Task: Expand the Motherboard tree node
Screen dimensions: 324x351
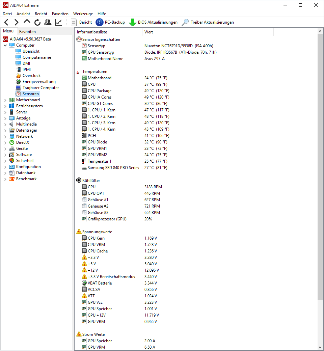Action: pos(5,100)
